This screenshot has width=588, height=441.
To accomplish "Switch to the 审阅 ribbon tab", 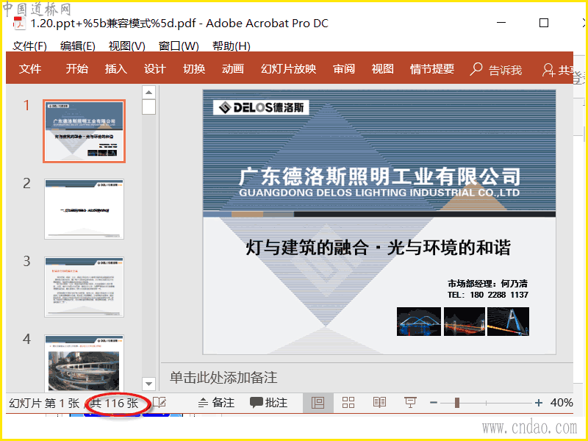I will pos(344,69).
